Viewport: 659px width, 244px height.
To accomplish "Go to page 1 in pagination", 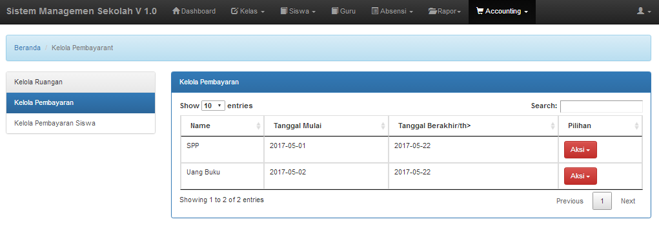I will (x=602, y=202).
